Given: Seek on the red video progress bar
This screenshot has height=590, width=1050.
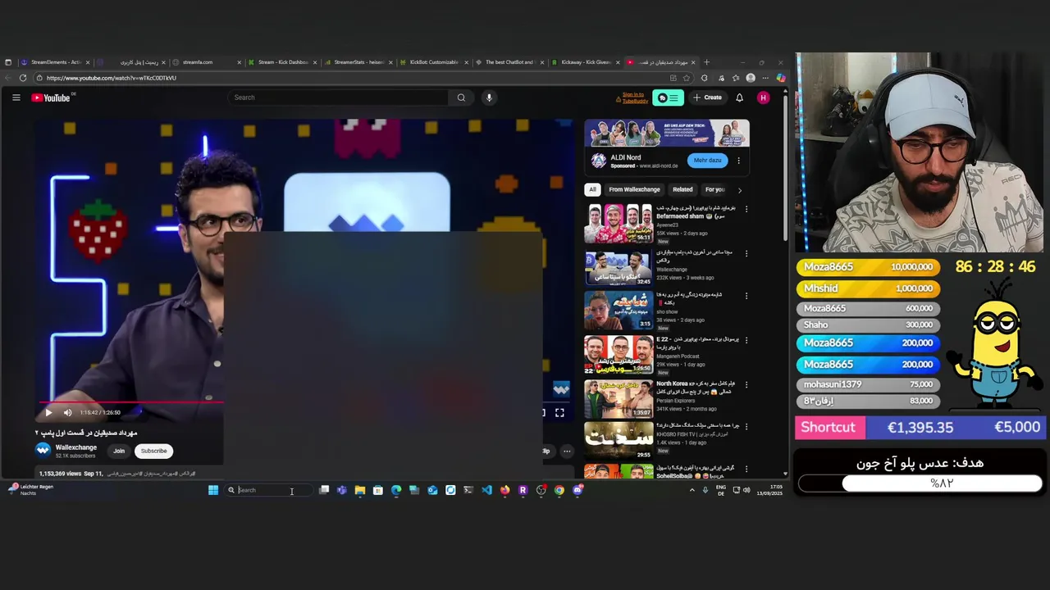Looking at the screenshot, I should tap(131, 402).
